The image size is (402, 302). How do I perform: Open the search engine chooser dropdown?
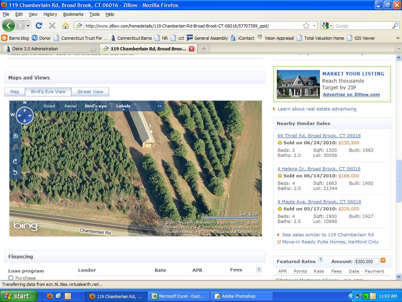click(331, 26)
